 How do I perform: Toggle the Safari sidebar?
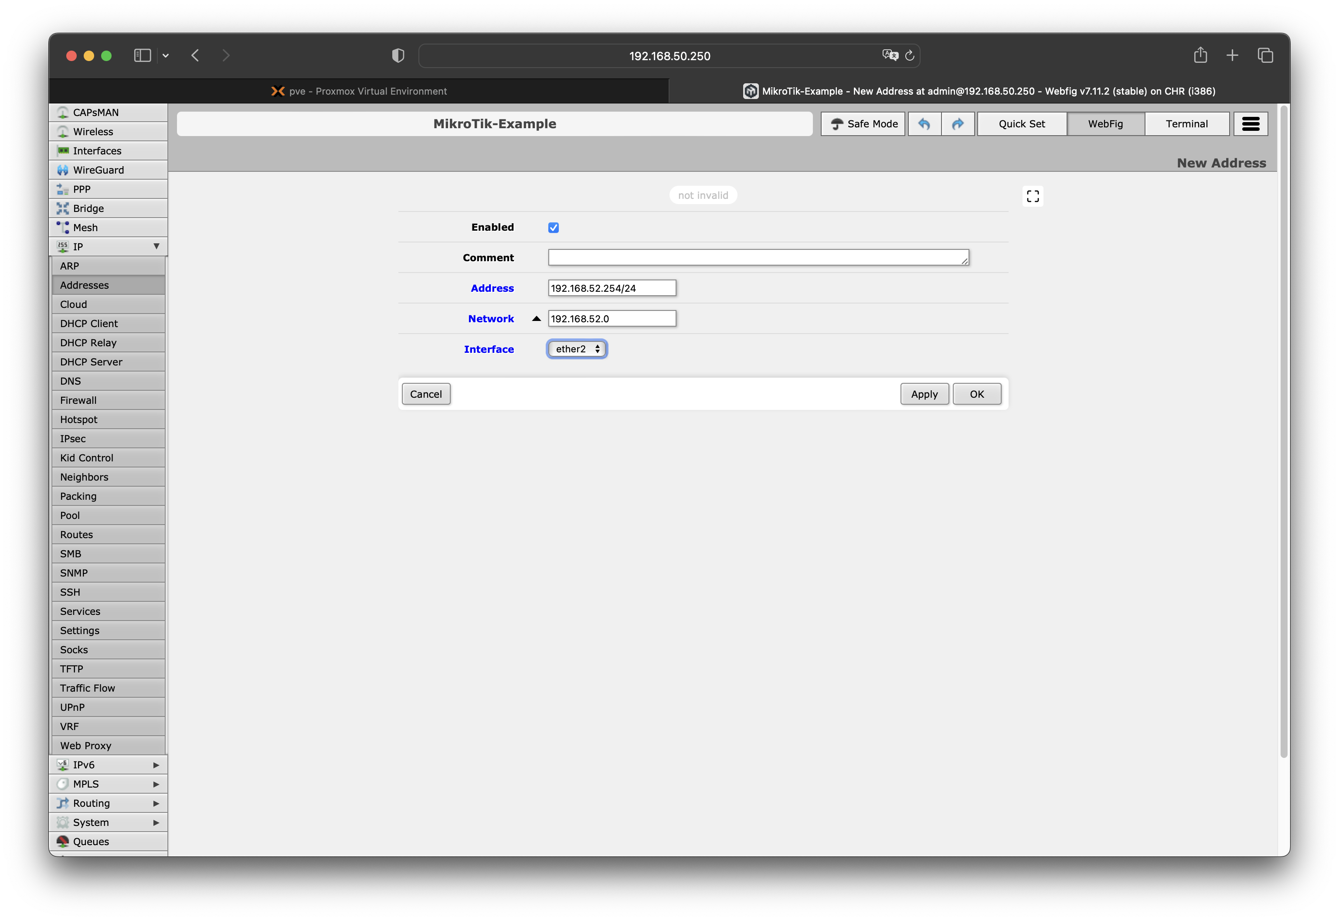click(143, 55)
